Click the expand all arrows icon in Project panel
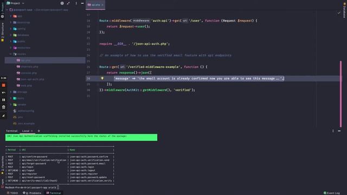The image size is (347, 195). (68, 3)
